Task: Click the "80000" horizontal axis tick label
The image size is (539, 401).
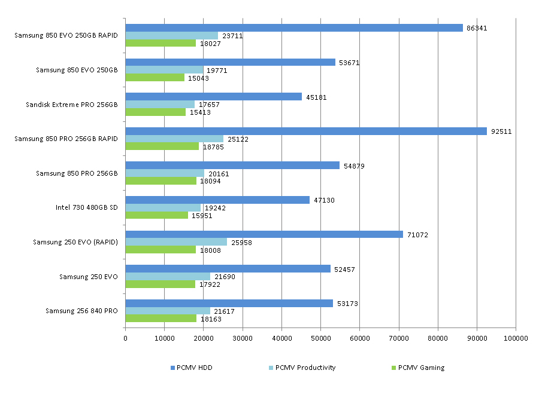Action: tap(438, 339)
